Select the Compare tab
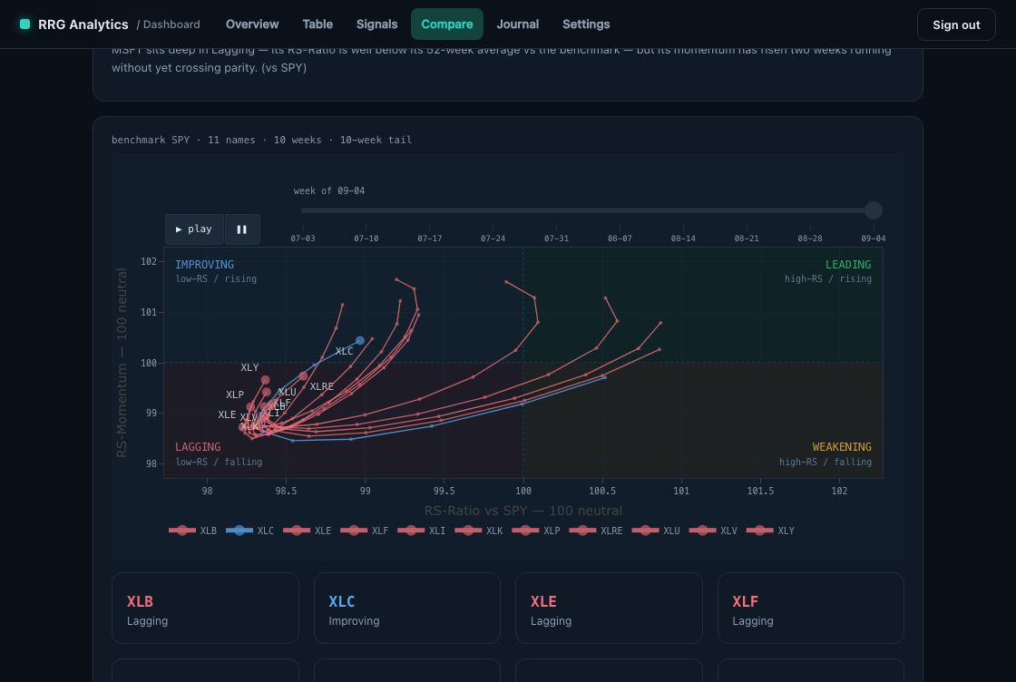 [x=447, y=24]
